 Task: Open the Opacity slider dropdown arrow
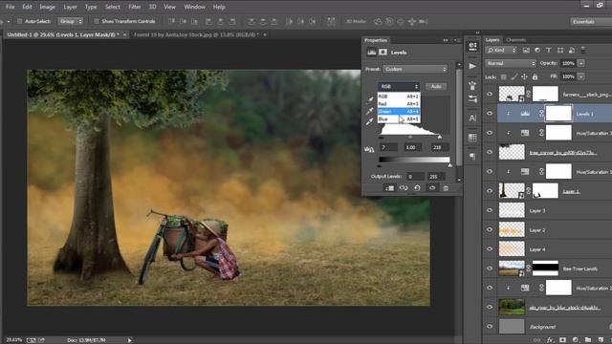coord(581,63)
